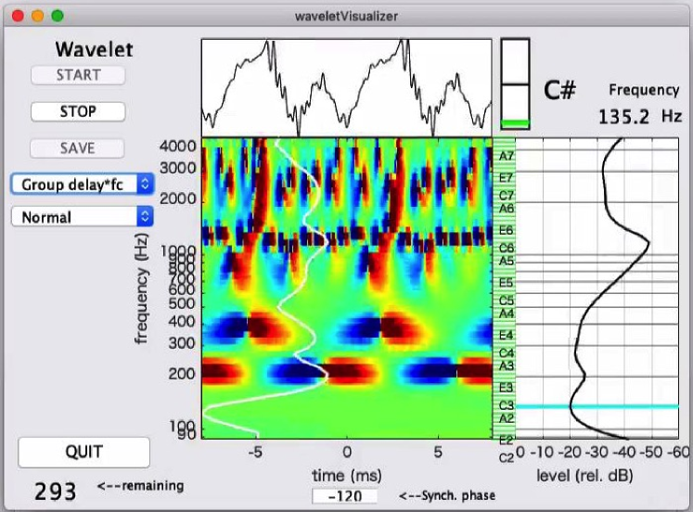Select the E2 note label
The height and width of the screenshot is (512, 693).
[506, 439]
